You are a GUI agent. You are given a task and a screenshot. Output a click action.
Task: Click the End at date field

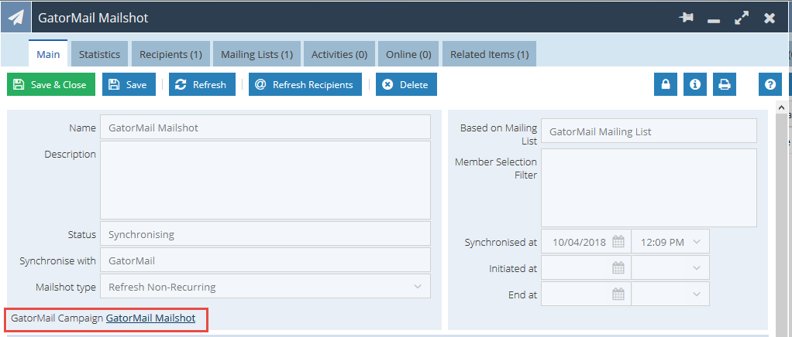click(x=586, y=294)
